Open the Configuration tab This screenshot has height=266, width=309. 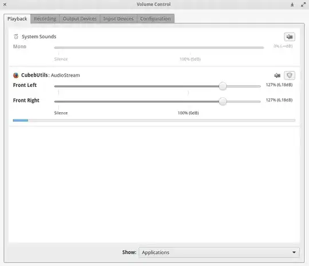coord(155,19)
